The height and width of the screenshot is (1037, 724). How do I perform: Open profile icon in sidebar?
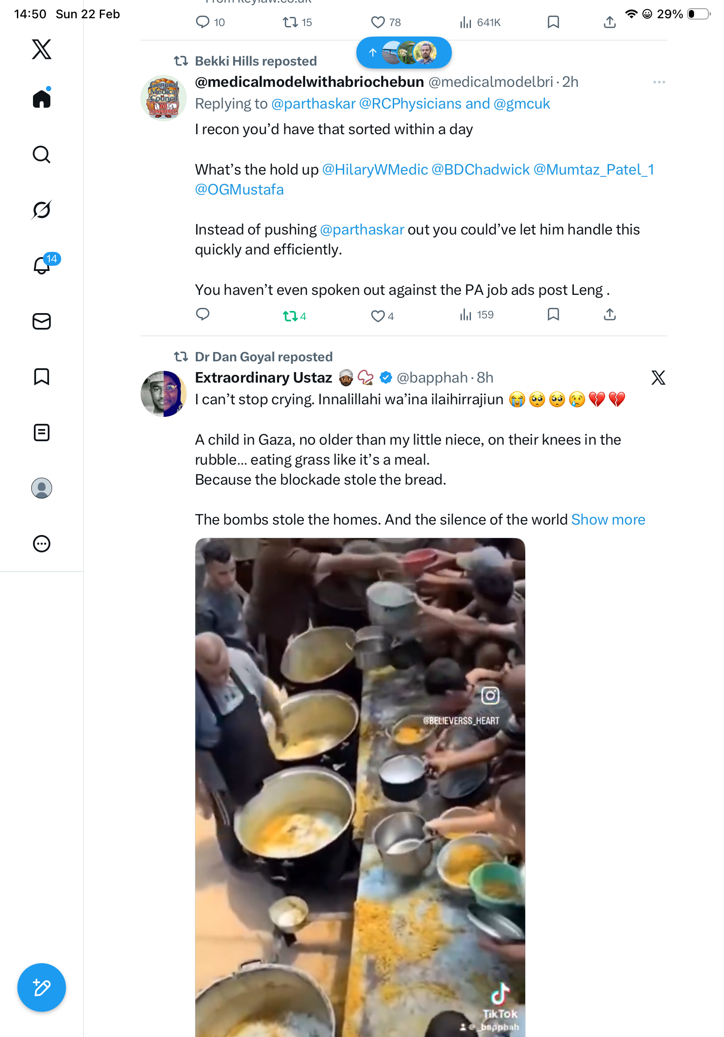pos(42,488)
